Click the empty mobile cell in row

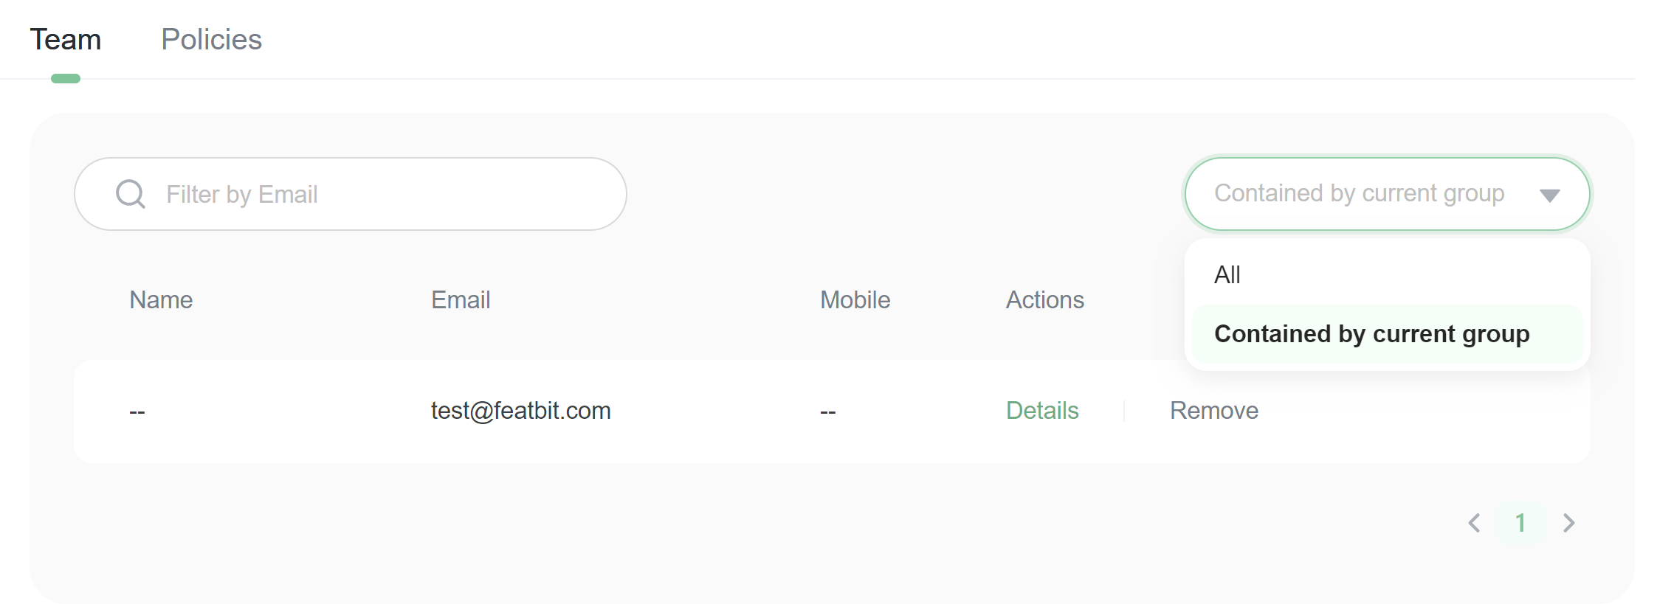(827, 412)
